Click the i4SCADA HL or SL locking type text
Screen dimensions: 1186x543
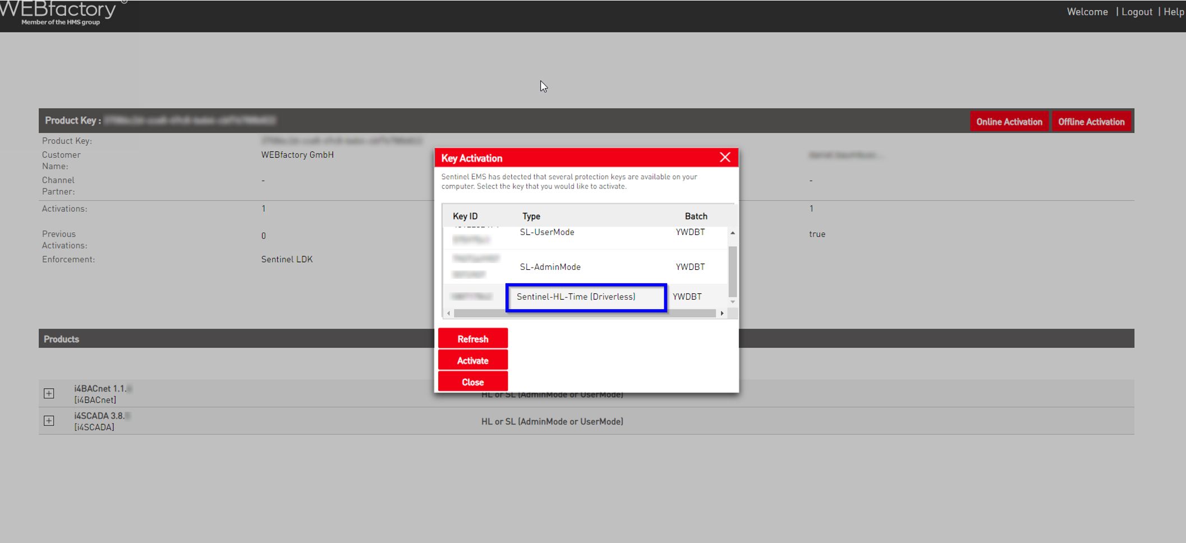(x=552, y=421)
